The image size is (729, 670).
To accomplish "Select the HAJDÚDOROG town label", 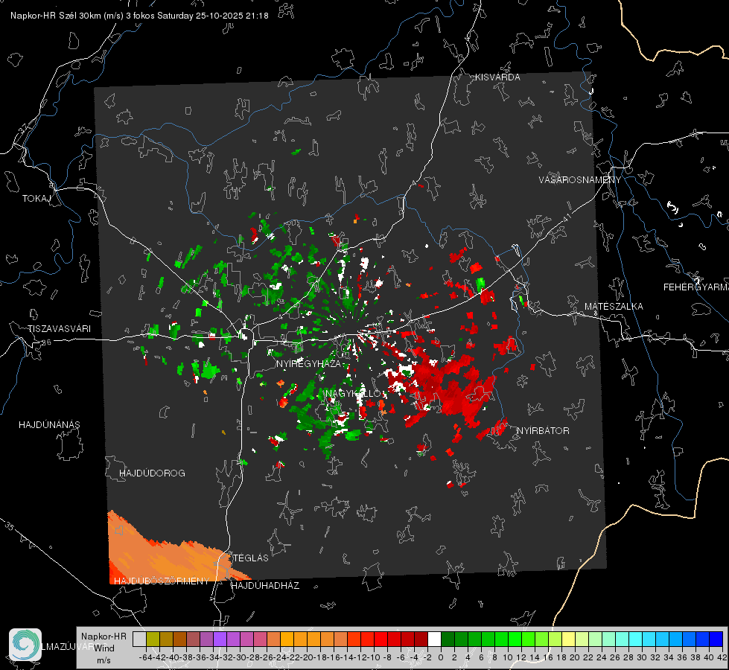I will [x=152, y=473].
